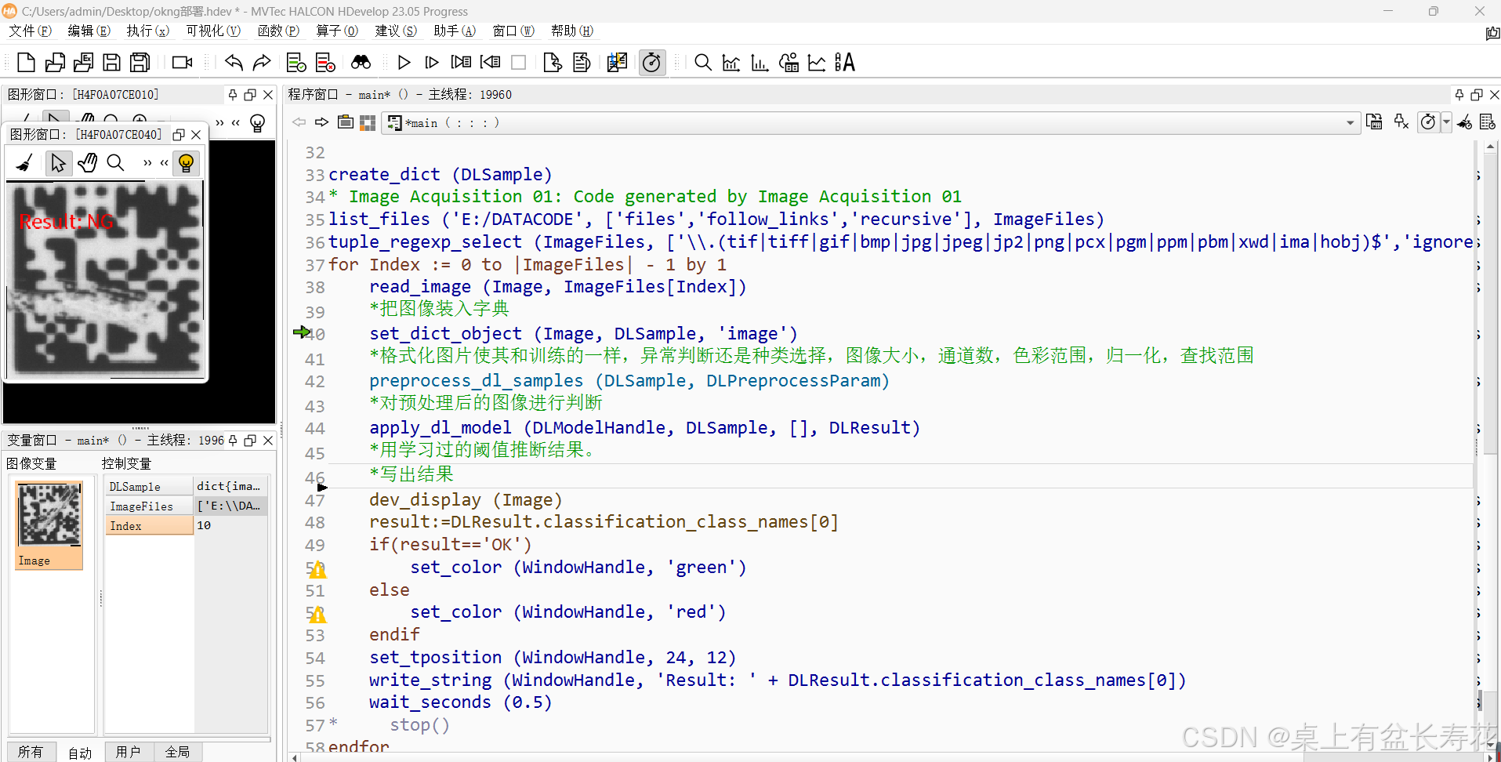Screen dimensions: 1501x762
Task: Activate selected lines with green-check icon
Action: coord(296,63)
